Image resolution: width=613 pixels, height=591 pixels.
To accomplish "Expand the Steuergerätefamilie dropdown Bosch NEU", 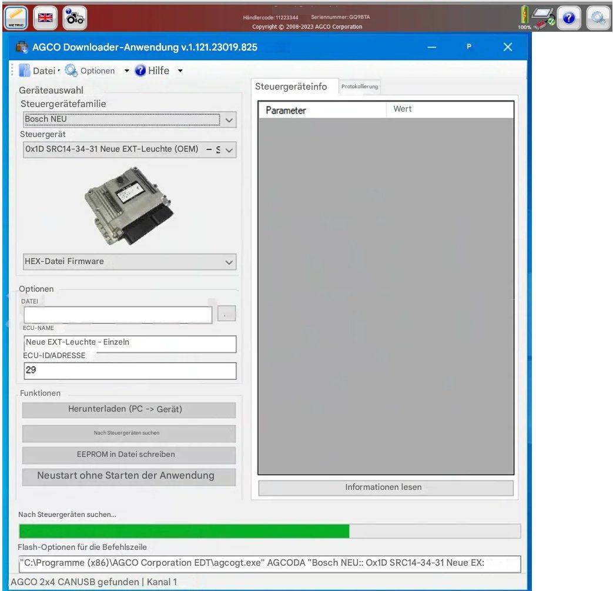I will click(x=129, y=119).
